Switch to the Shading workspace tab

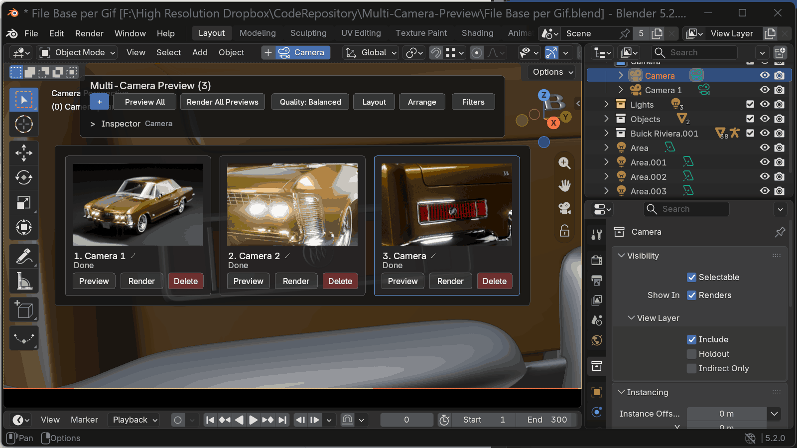(477, 33)
